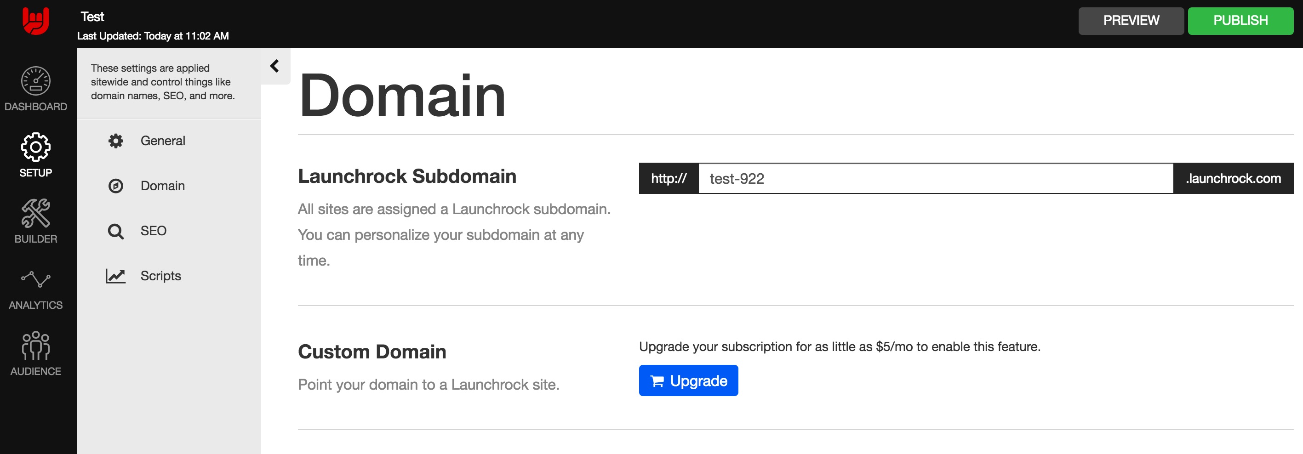
Task: Open the Analytics graph icon
Action: [35, 279]
